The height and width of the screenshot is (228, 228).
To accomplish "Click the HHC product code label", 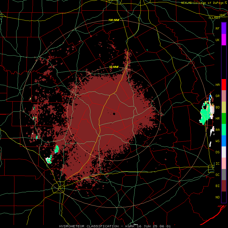I will (x=222, y=15).
